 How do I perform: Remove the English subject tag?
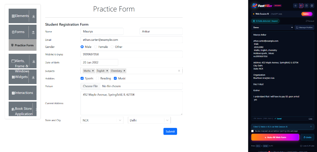tap(107, 71)
